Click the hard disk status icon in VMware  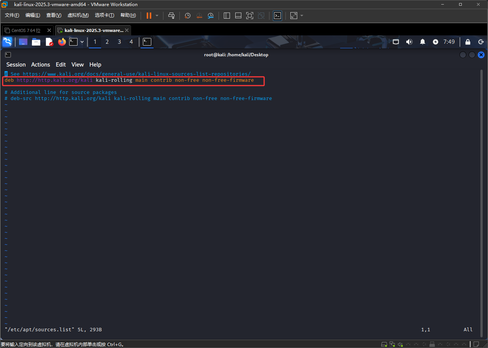384,344
